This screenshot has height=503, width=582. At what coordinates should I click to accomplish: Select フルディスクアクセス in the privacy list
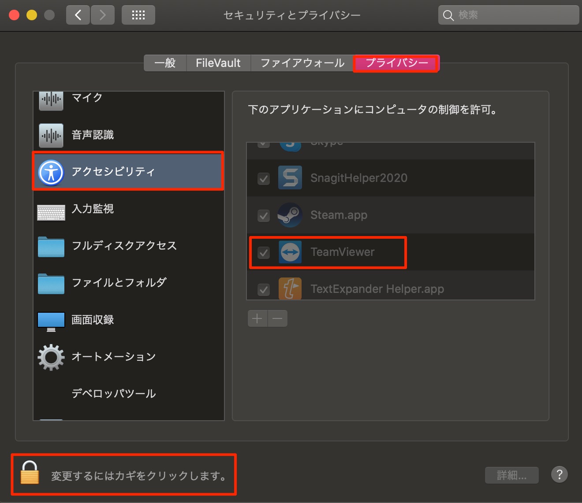(x=129, y=246)
